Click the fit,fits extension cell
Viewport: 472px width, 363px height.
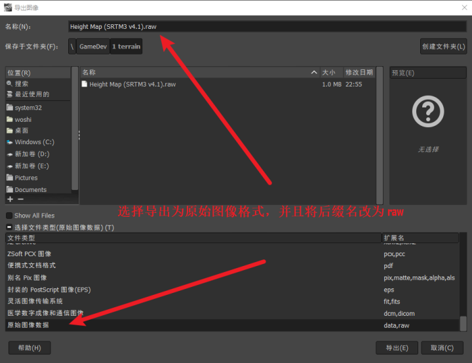coord(392,301)
